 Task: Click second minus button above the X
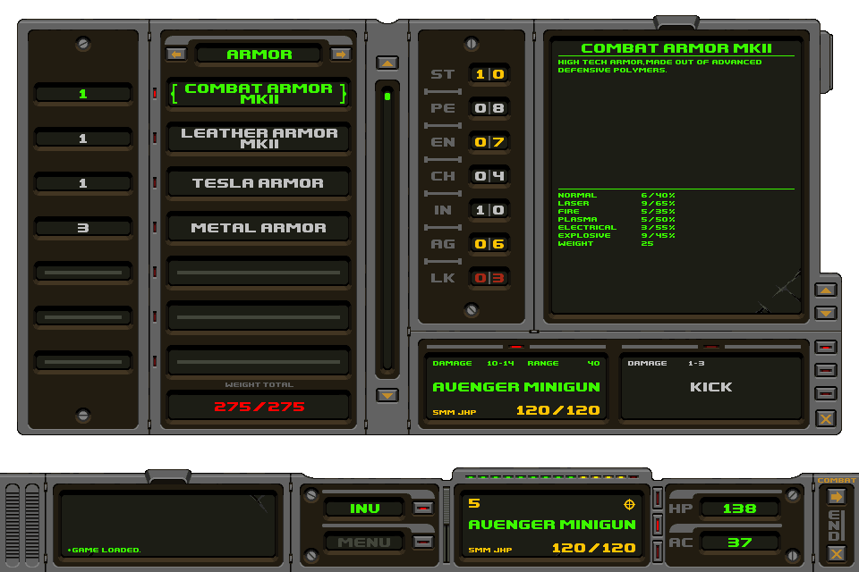click(826, 371)
